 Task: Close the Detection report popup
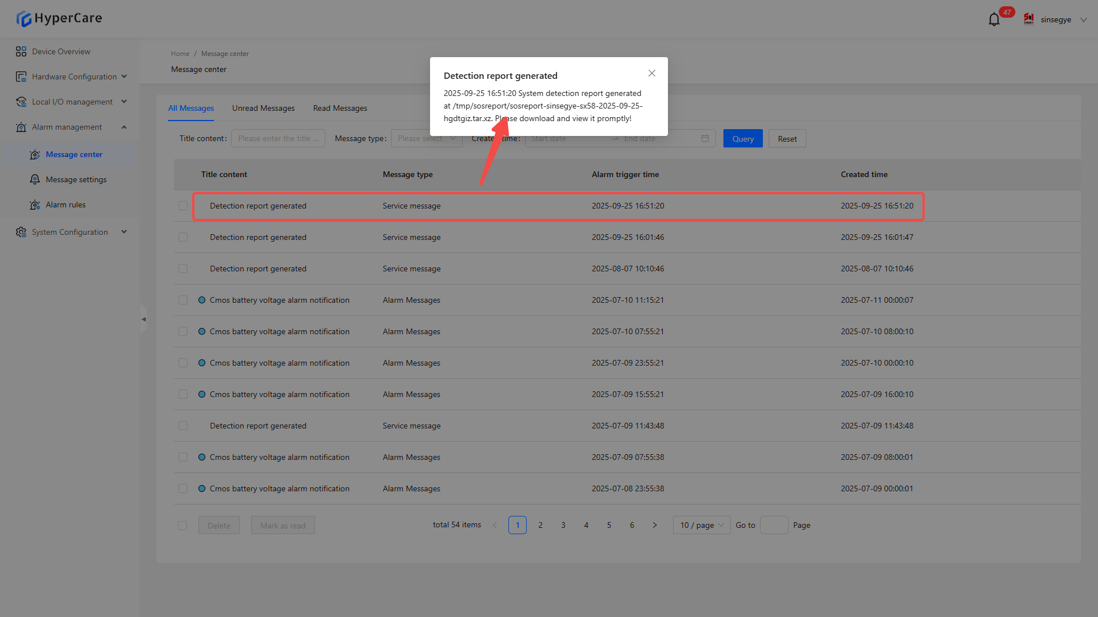pos(651,73)
